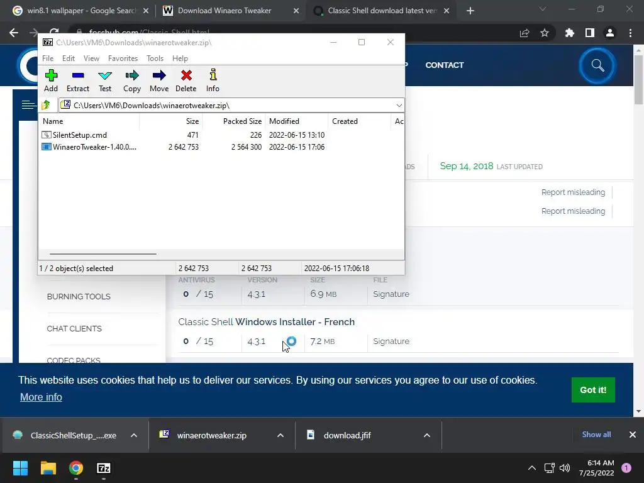Open the downloaded ClassicShellSetup exe
The image size is (644, 483).
(x=65, y=435)
